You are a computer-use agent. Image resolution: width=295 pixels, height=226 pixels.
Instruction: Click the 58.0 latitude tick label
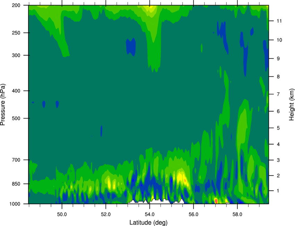[237, 215]
